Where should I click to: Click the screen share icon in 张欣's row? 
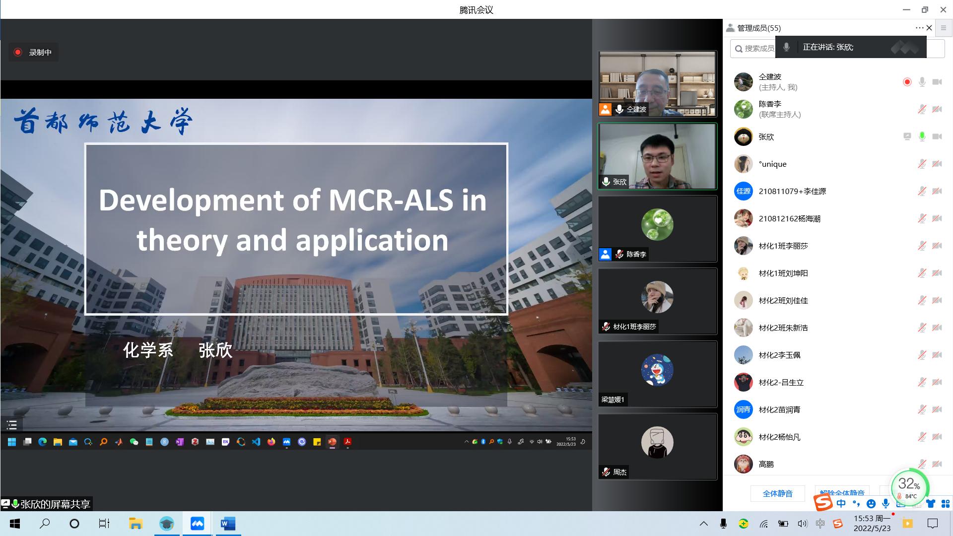coord(907,136)
